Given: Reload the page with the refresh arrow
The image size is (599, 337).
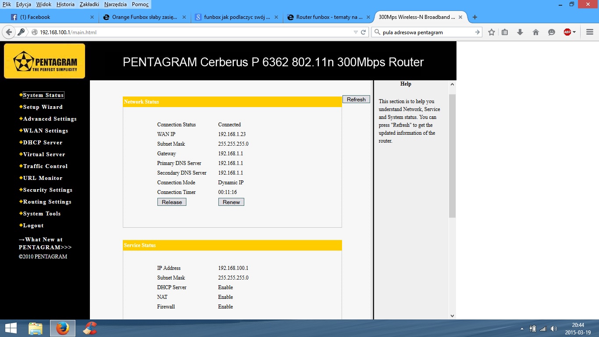Looking at the screenshot, I should (363, 32).
